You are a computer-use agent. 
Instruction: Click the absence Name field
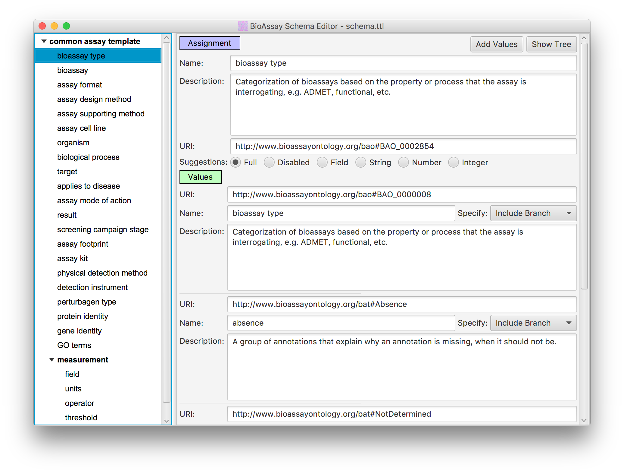point(341,323)
